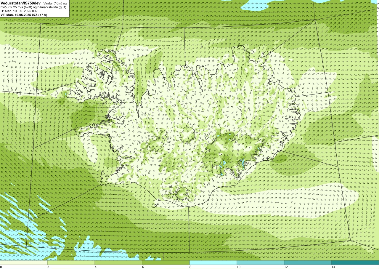Click scale label '14' under the legend

pyautogui.click(x=333, y=267)
